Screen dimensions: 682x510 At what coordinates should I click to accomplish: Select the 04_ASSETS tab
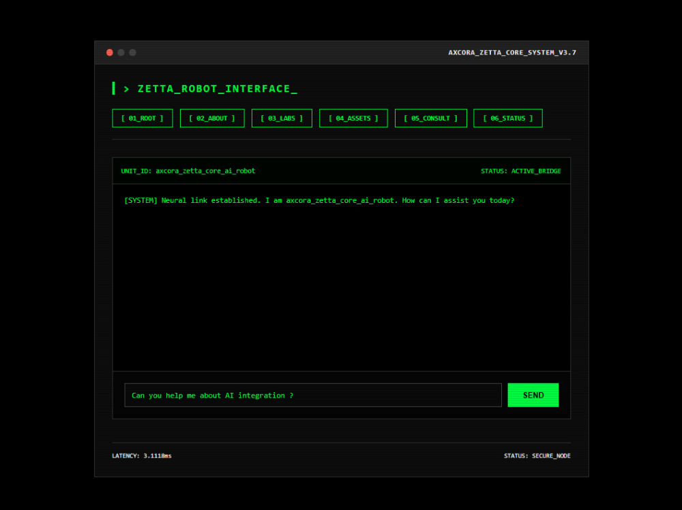353,118
